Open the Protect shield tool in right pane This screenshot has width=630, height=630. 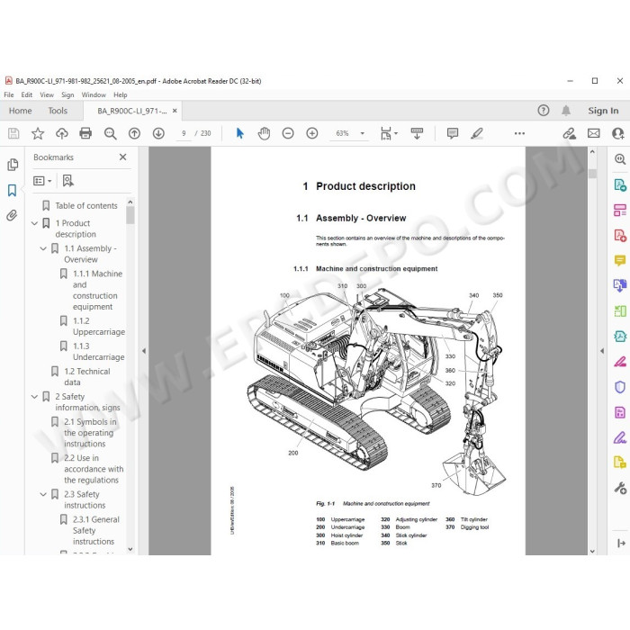(x=620, y=386)
